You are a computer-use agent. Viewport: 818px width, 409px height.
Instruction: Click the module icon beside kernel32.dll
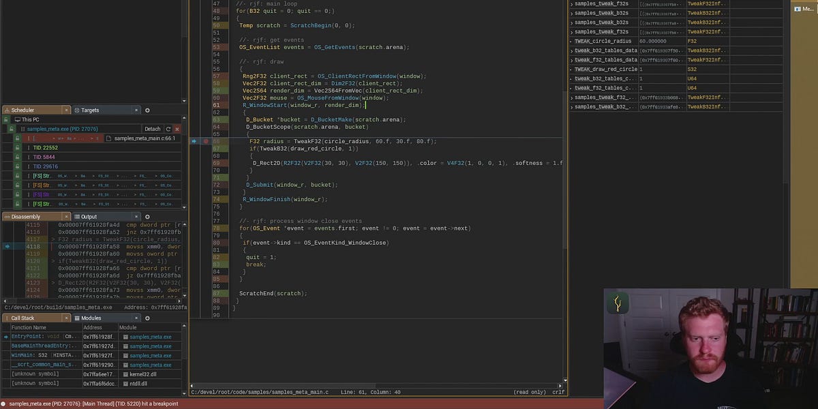click(x=125, y=374)
